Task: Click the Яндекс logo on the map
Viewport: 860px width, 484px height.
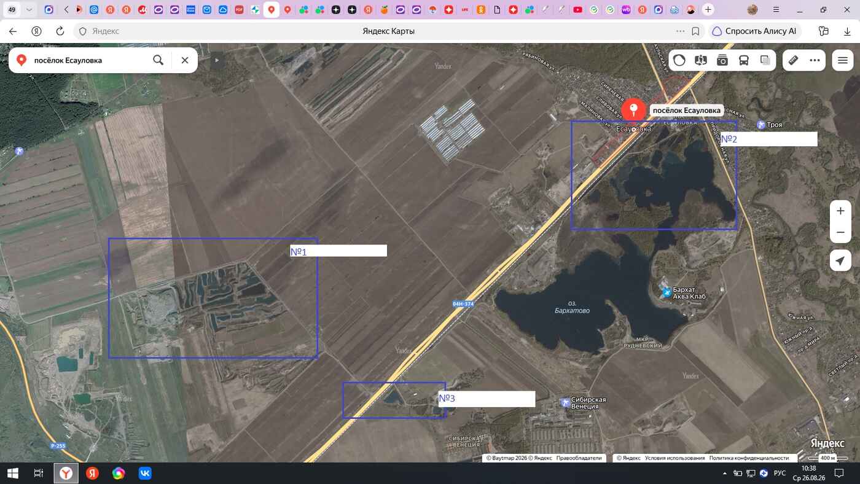Action: 827,443
